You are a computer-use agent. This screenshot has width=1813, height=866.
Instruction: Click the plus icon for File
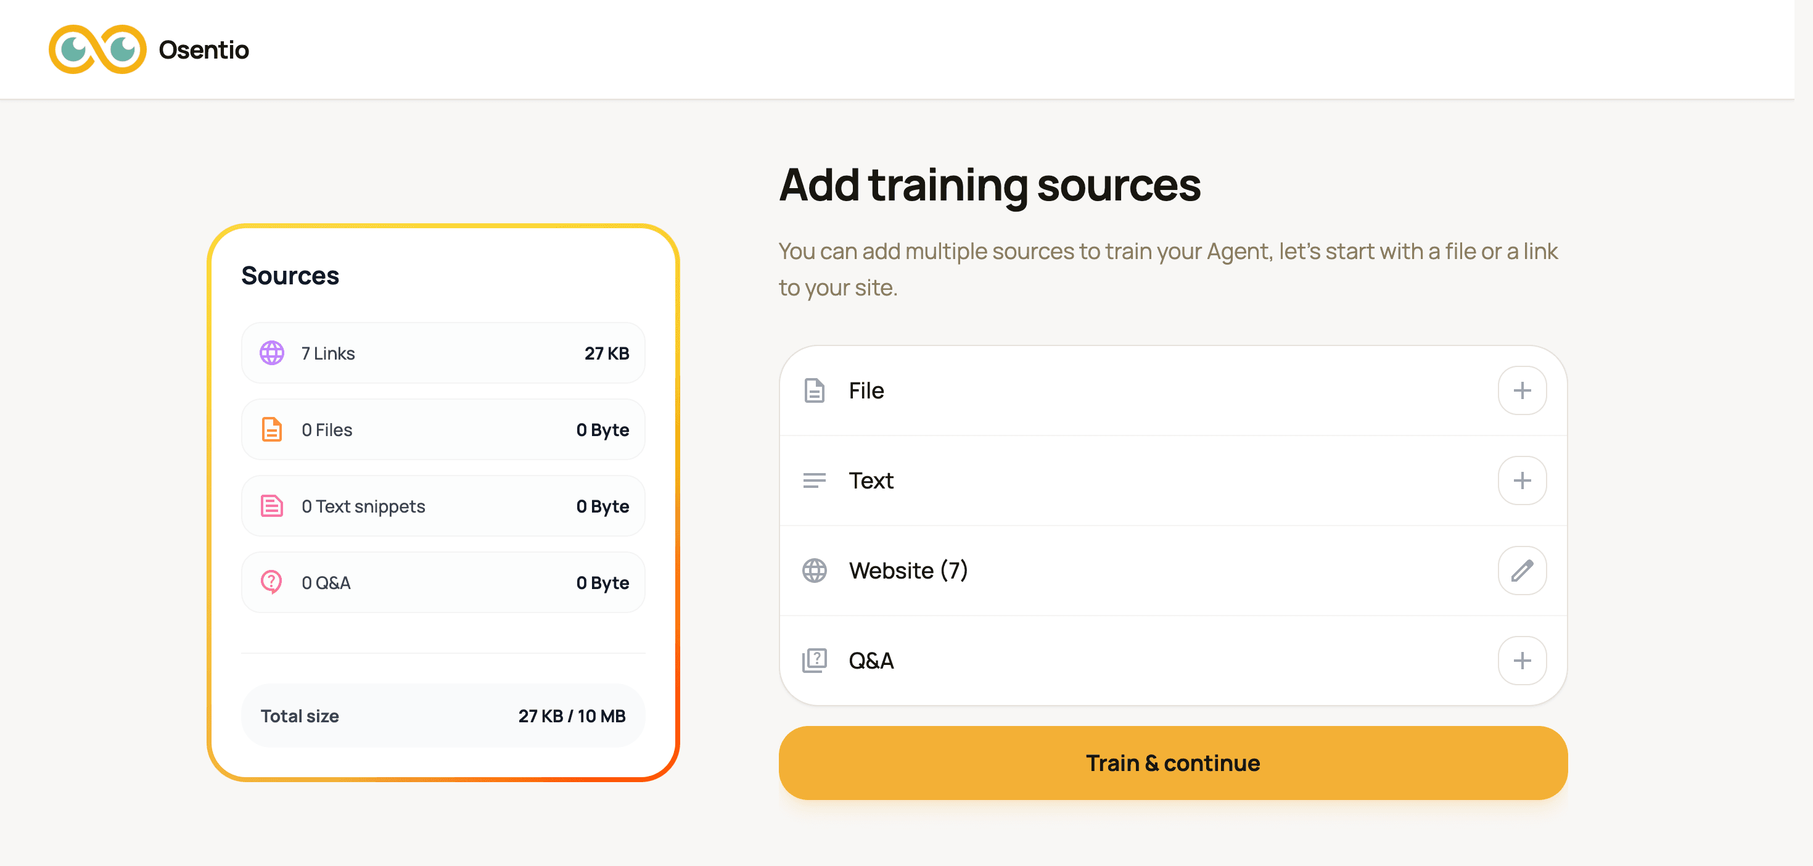click(x=1522, y=391)
